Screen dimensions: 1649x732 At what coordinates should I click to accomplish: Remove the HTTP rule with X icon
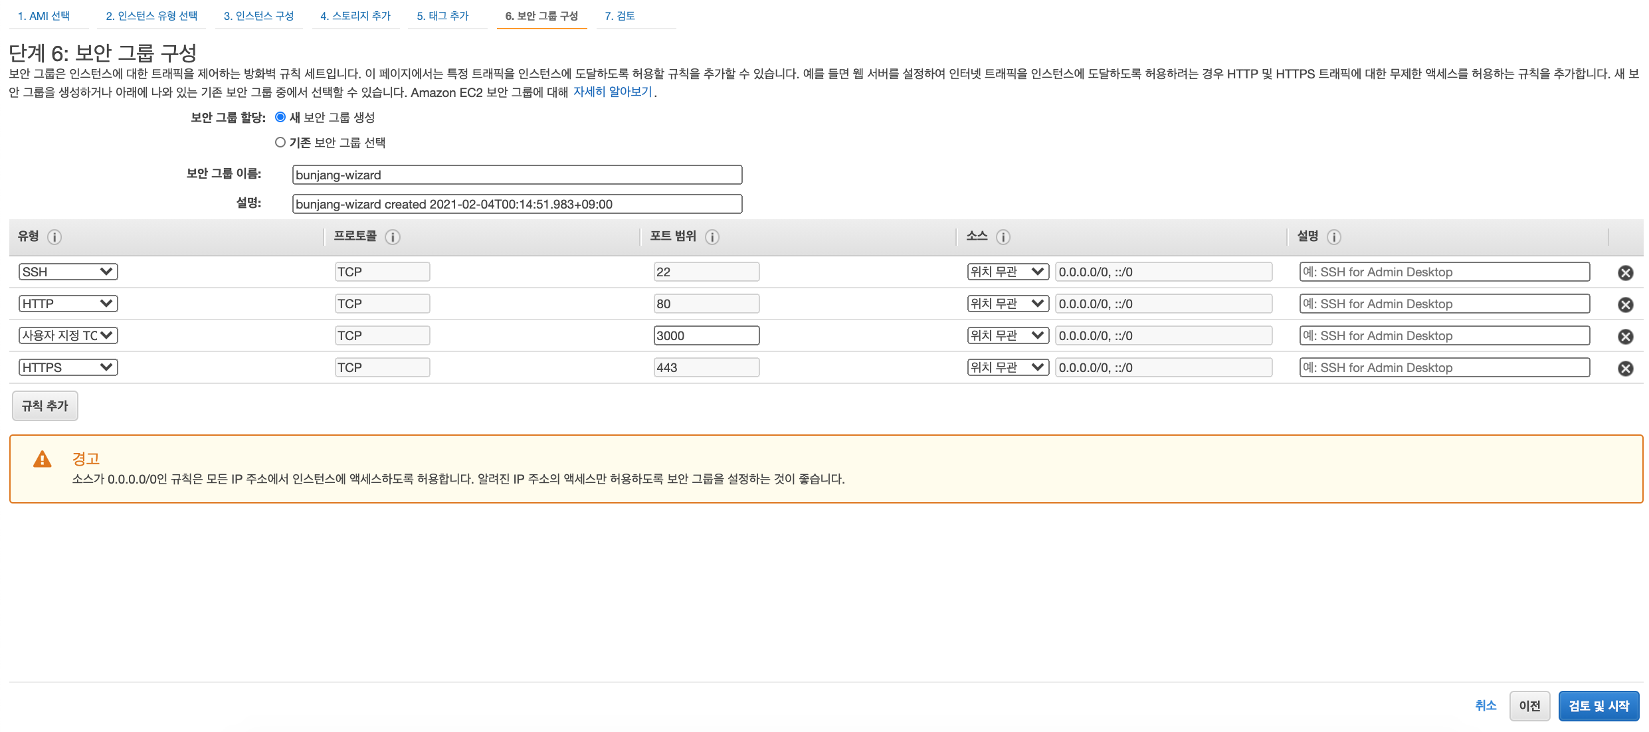click(1625, 305)
